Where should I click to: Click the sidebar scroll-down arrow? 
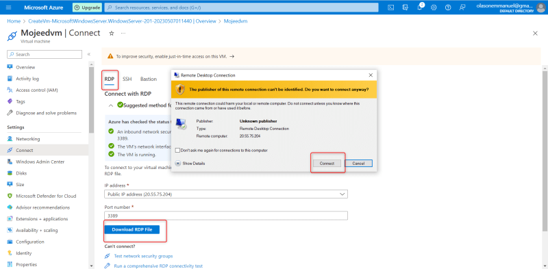coord(91,266)
